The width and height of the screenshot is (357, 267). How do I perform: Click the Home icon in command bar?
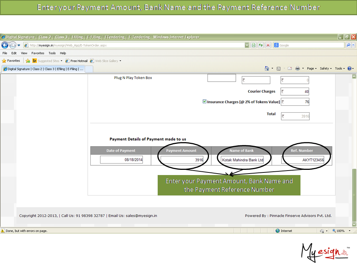[x=267, y=69]
